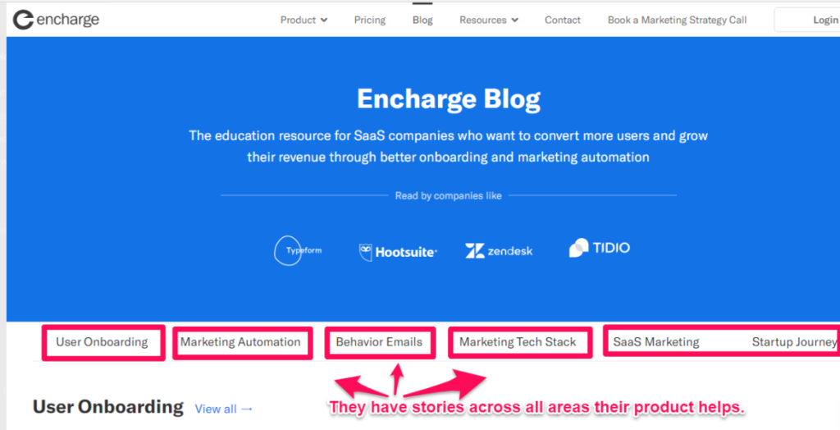Click the chevron beside Resources
840x430 pixels.
[x=515, y=21]
